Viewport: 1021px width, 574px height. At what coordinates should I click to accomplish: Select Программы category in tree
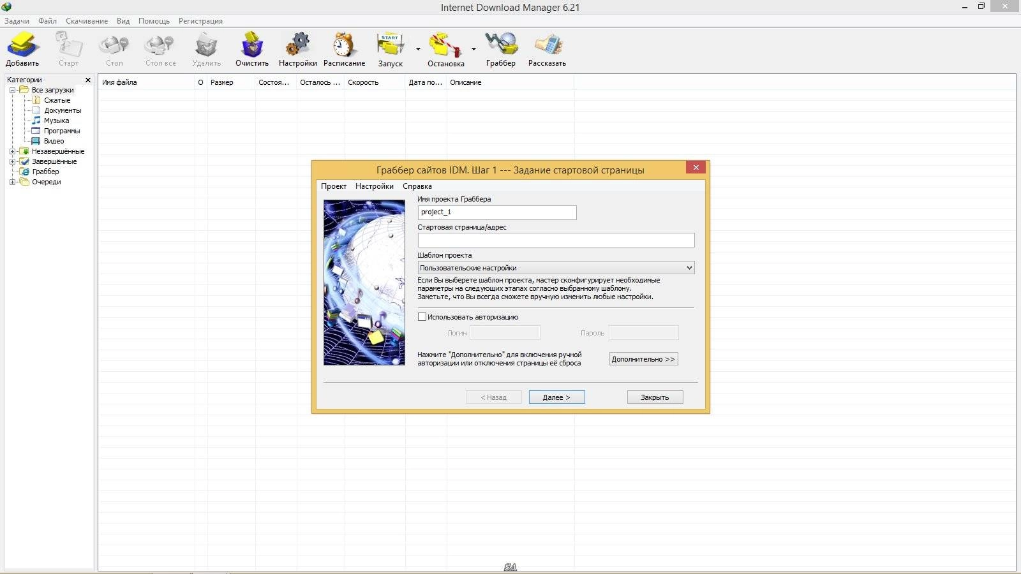coord(62,131)
